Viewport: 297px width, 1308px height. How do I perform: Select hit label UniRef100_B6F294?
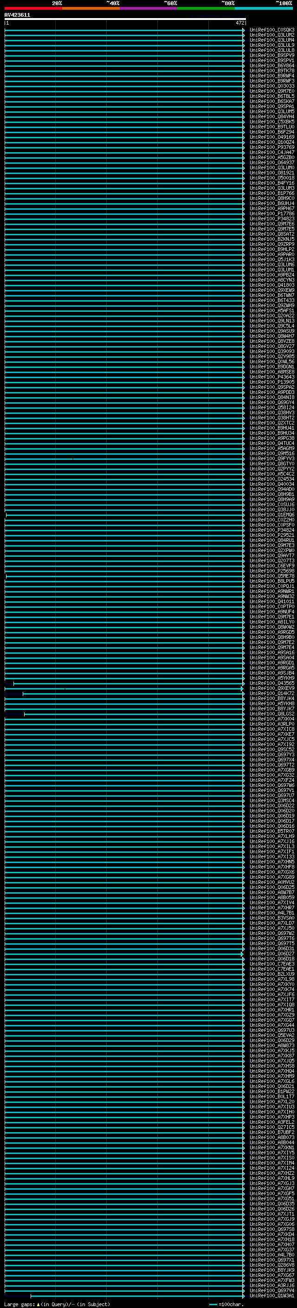tap(272, 131)
